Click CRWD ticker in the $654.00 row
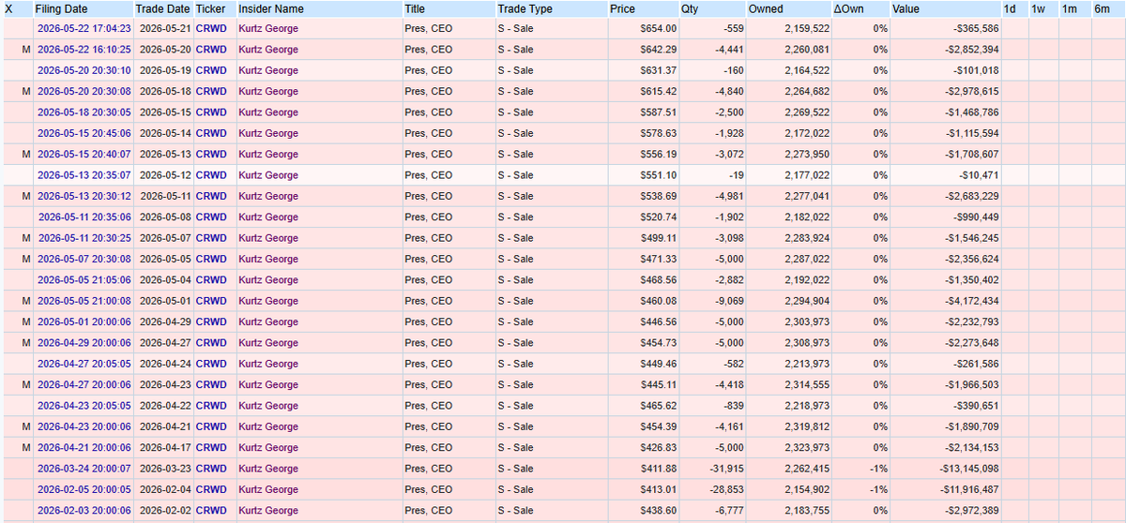Screen dimensions: 1126x523 (211, 28)
